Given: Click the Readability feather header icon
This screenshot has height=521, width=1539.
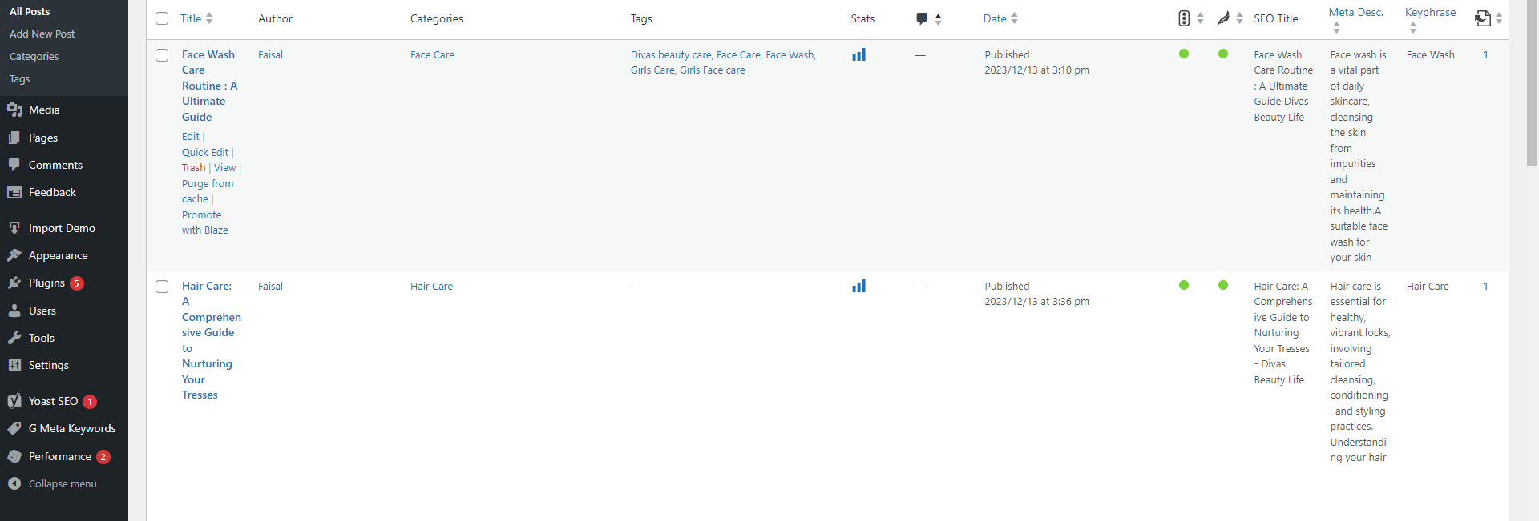Looking at the screenshot, I should [x=1223, y=18].
